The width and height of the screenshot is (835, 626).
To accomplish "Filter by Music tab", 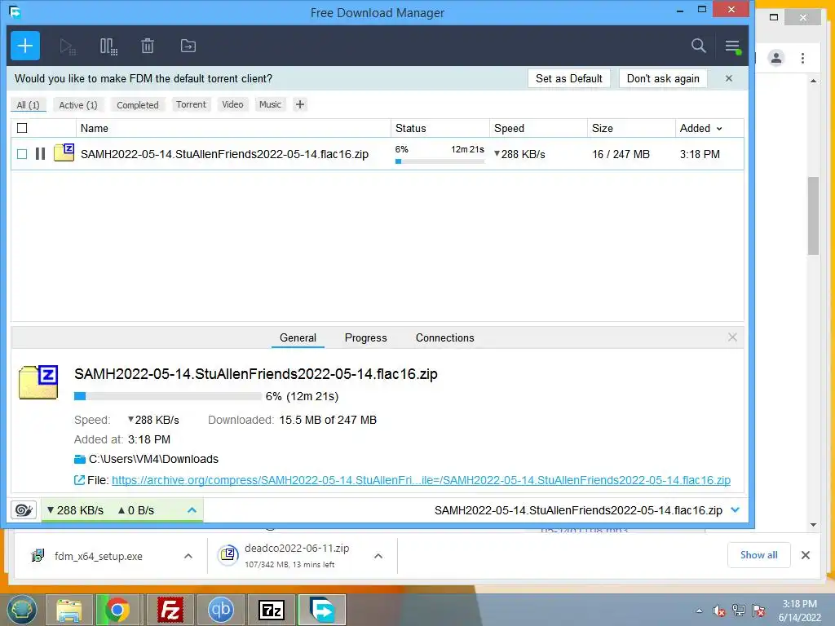I will pos(270,104).
